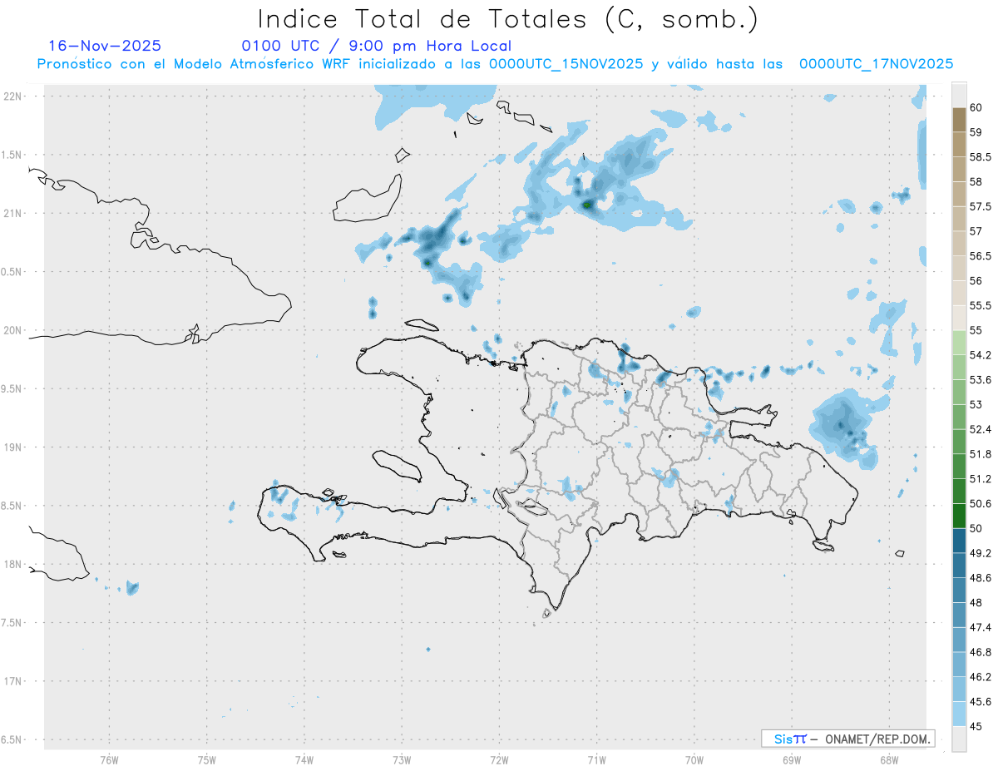The height and width of the screenshot is (771, 998).
Task: Click the "59" colorbar label
Action: tap(976, 131)
